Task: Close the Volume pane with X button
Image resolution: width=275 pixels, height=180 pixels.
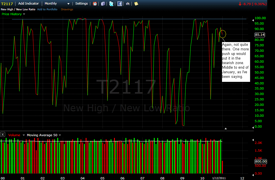Action: click(x=3, y=134)
